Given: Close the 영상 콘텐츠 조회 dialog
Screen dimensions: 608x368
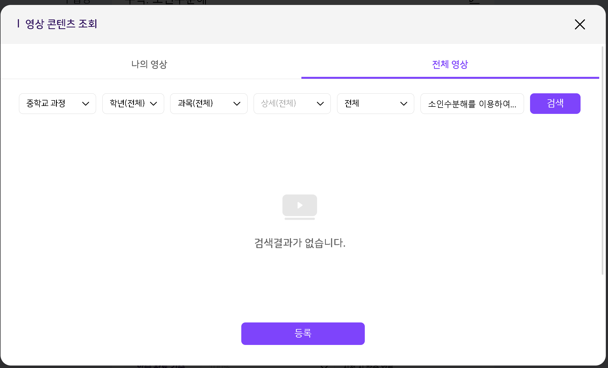Looking at the screenshot, I should (580, 24).
